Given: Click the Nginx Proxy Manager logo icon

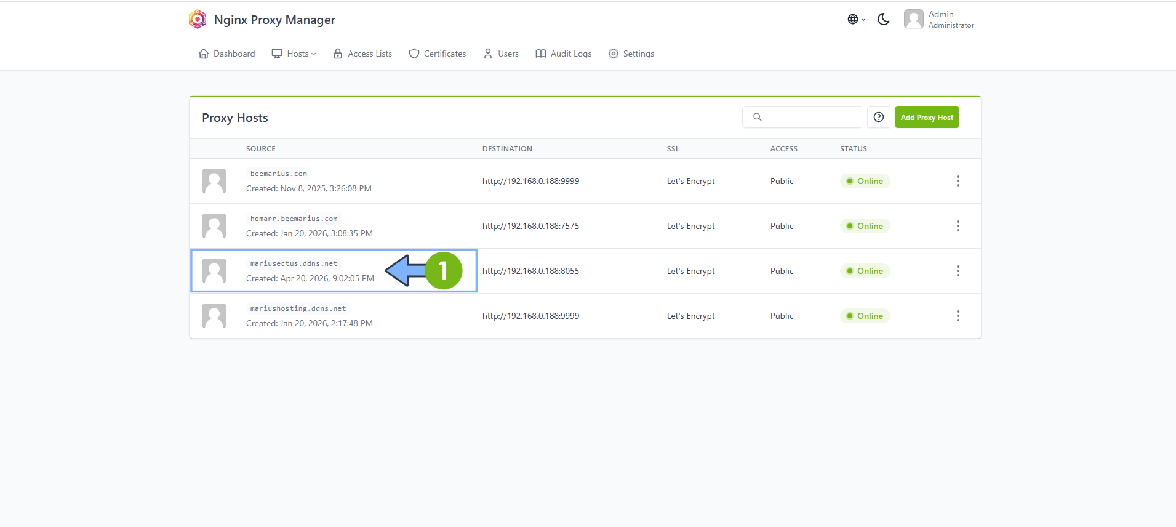Looking at the screenshot, I should (198, 19).
